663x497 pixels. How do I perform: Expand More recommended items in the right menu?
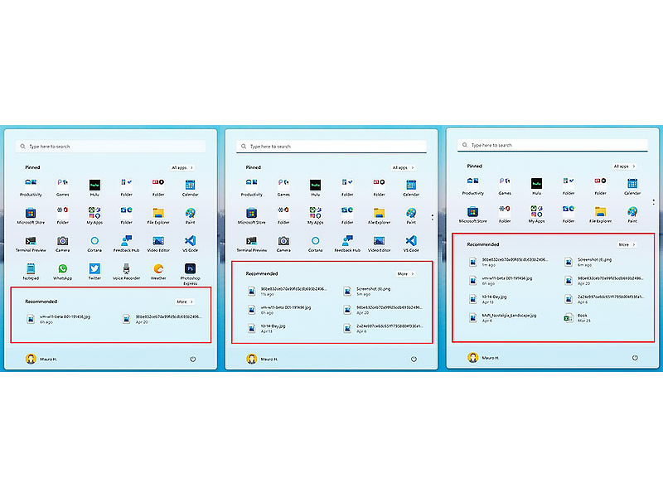(x=627, y=244)
